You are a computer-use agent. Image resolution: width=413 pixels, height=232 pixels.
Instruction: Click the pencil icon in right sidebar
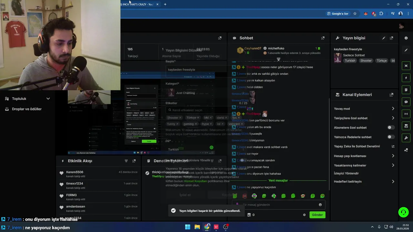click(x=406, y=50)
